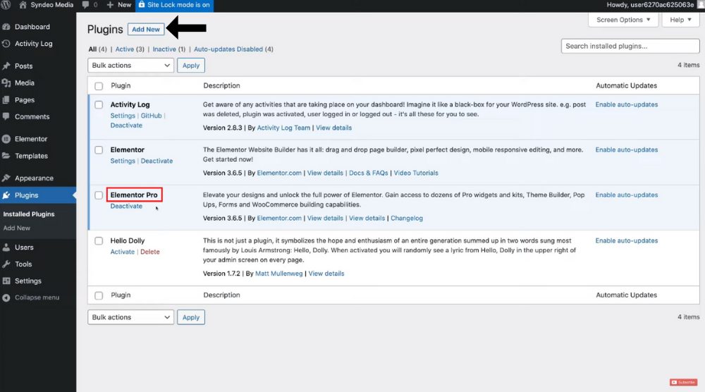
Task: Check the select-all box in table header
Action: 99,86
